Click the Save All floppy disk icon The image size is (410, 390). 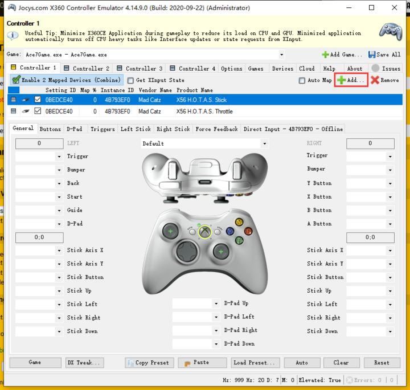372,55
